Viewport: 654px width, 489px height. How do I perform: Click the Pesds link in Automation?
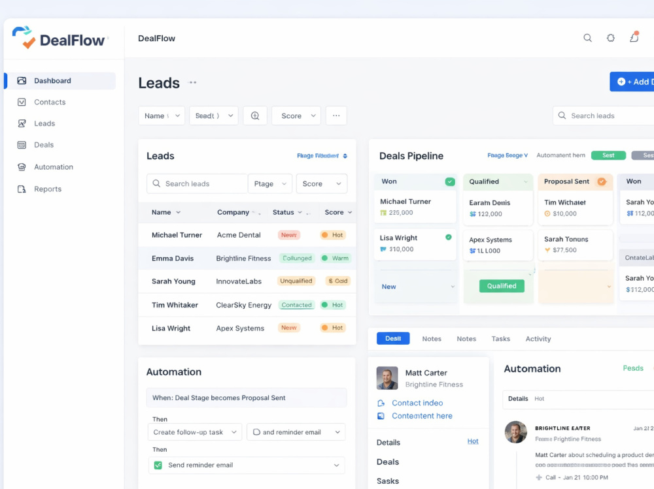tap(632, 368)
